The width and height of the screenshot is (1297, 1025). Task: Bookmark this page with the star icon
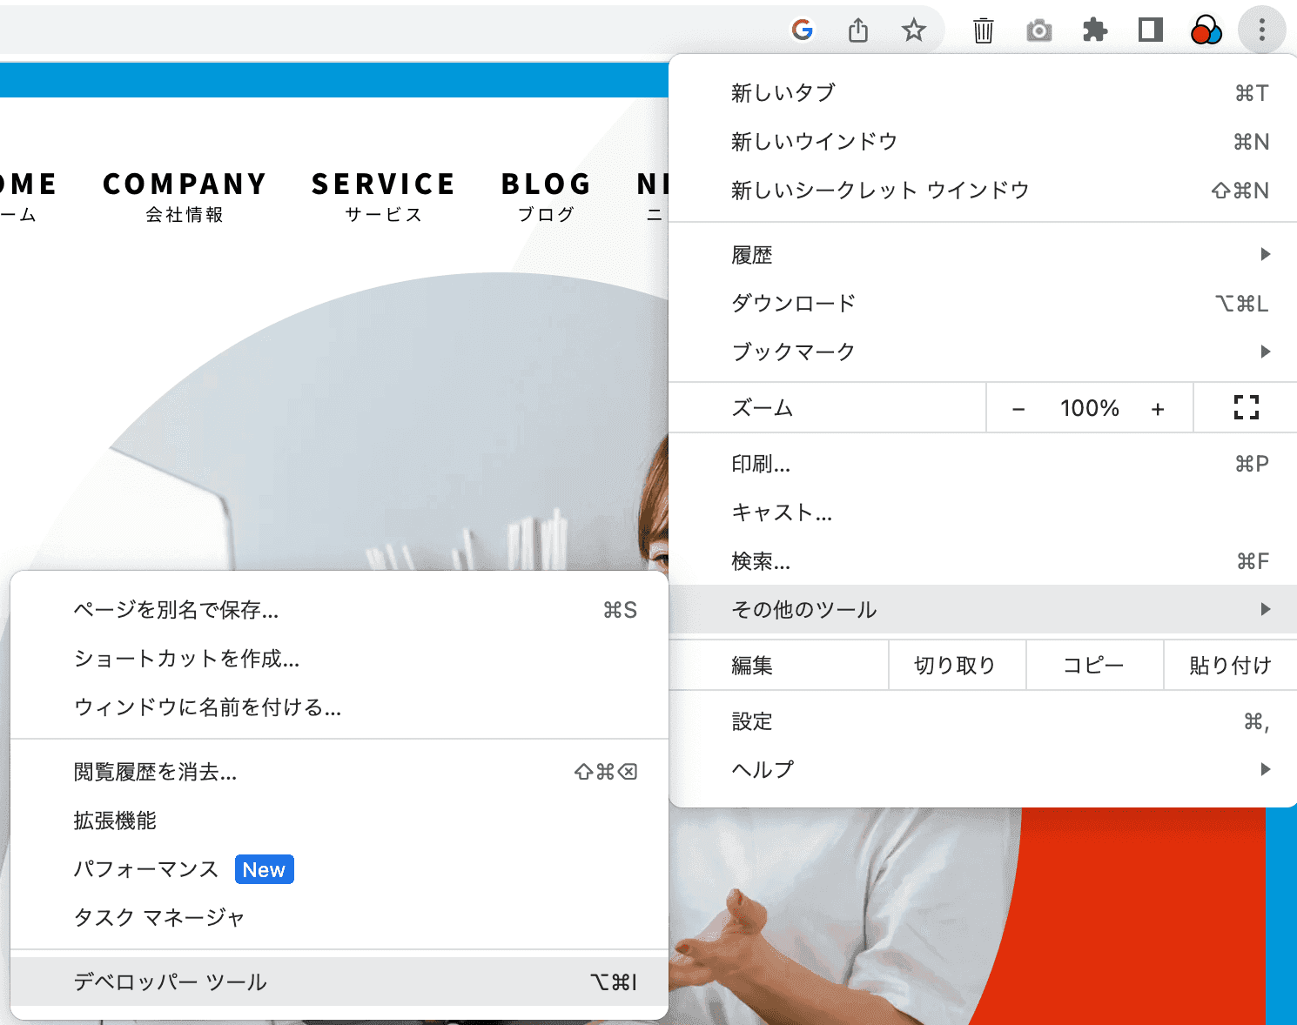point(913,30)
